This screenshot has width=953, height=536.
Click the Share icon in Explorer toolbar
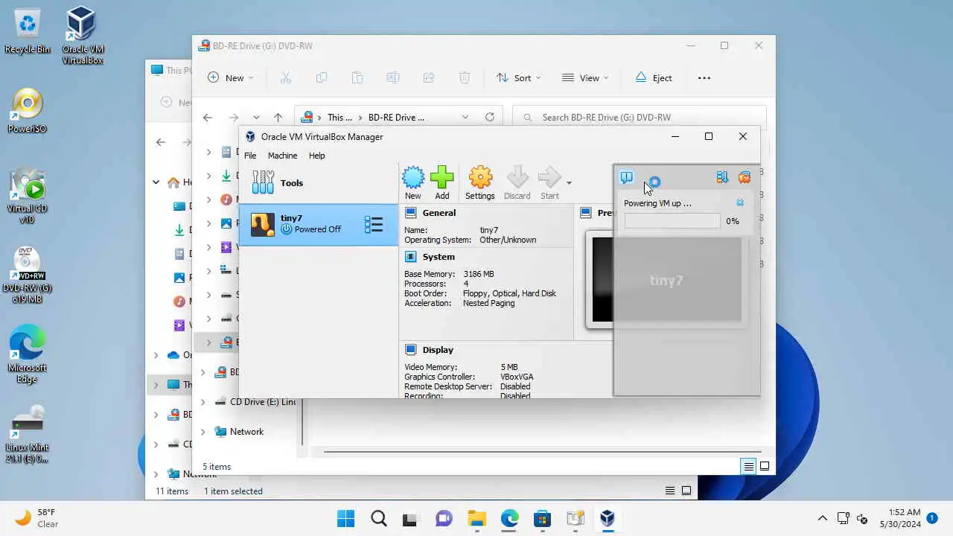(429, 77)
